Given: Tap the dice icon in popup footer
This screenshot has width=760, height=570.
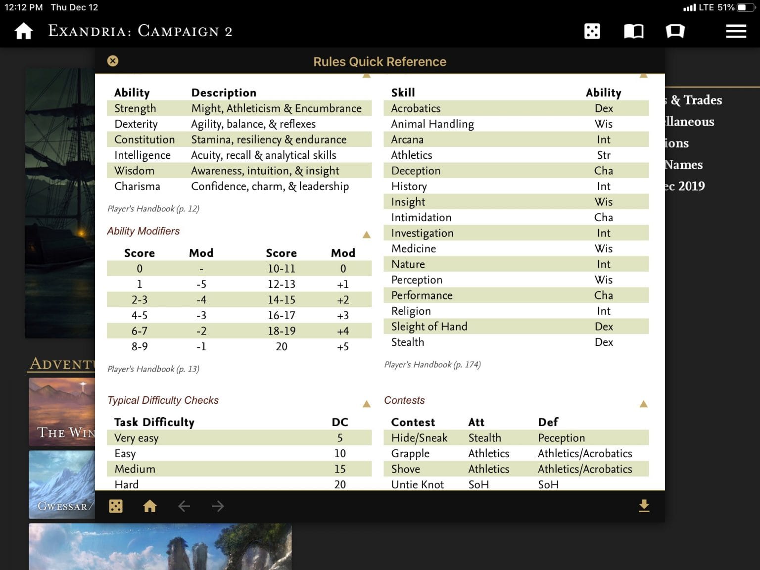Looking at the screenshot, I should click(116, 506).
